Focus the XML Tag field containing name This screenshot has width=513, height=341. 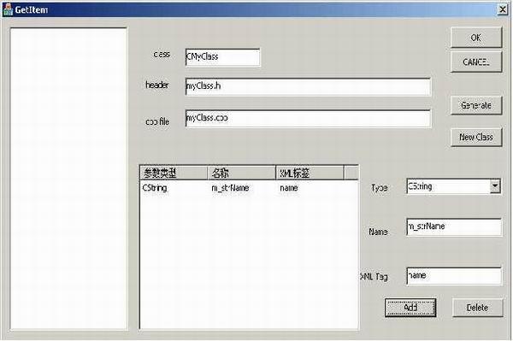pos(454,276)
